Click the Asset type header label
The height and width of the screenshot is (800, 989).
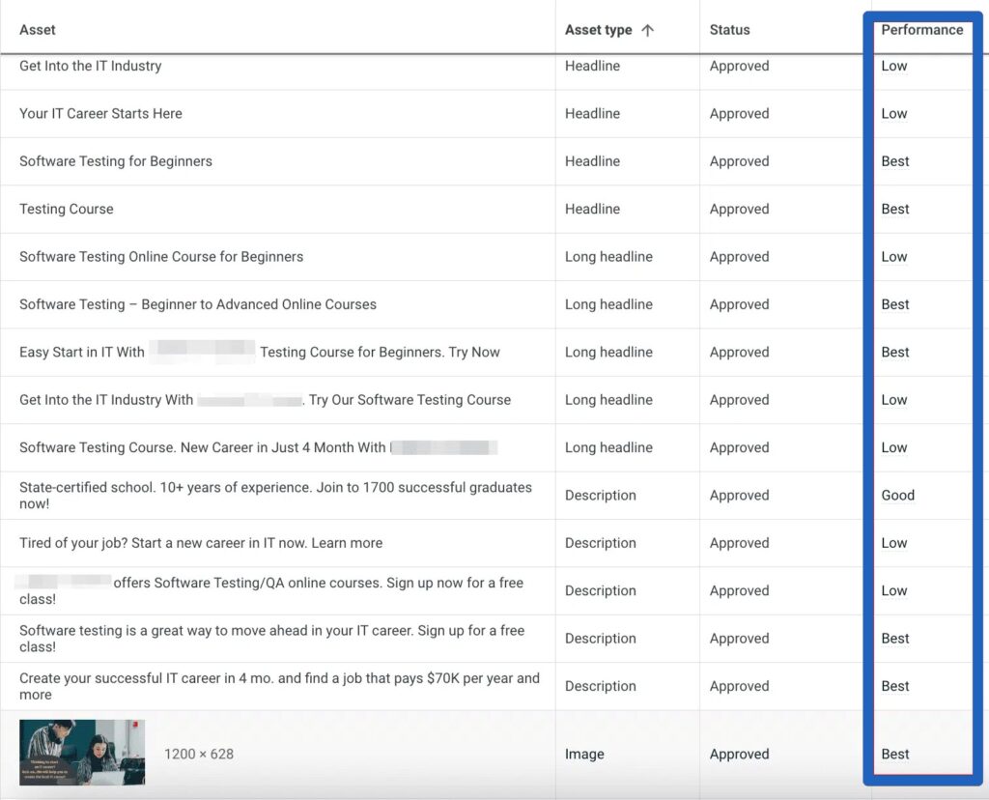[x=598, y=30]
